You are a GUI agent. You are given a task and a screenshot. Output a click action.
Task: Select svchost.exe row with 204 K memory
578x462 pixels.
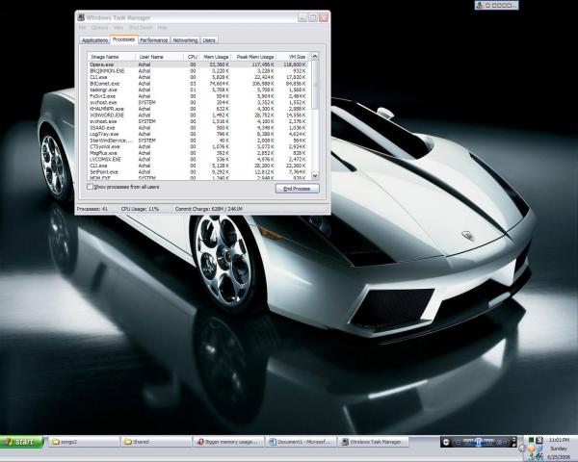click(x=199, y=102)
